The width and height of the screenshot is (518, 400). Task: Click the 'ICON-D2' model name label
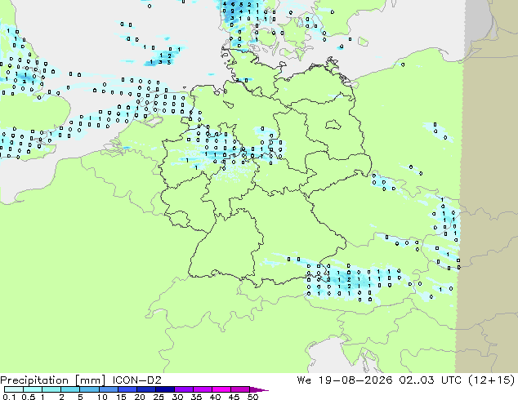click(x=136, y=380)
